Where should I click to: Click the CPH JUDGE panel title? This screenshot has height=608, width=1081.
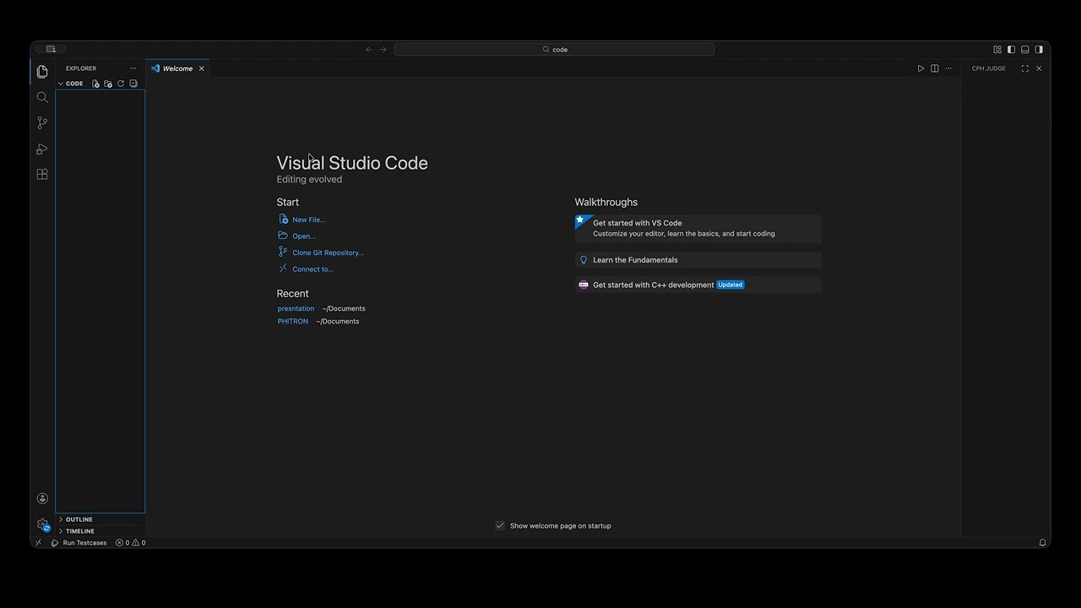click(x=989, y=68)
